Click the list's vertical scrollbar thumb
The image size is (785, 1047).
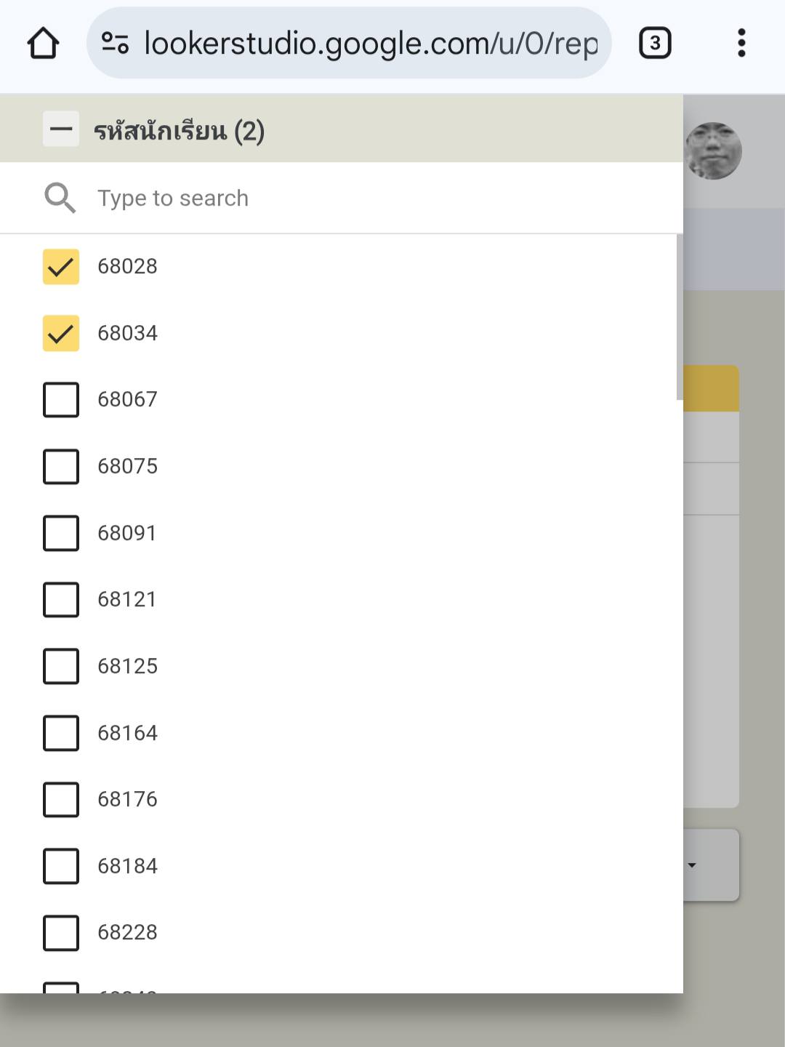(679, 317)
